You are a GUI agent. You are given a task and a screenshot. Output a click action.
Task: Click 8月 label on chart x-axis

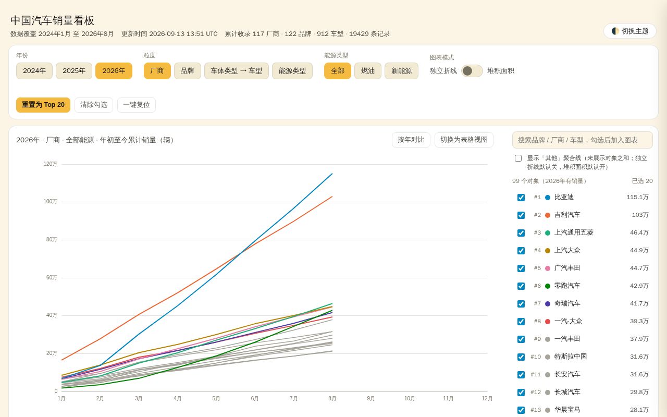tap(332, 399)
